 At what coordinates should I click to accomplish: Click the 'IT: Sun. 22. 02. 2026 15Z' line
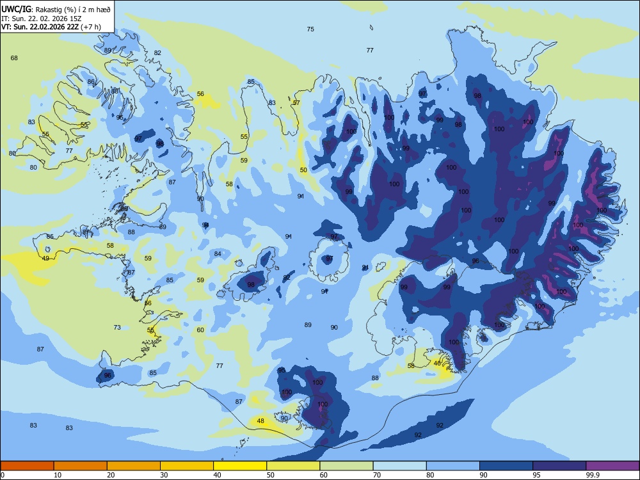point(42,19)
